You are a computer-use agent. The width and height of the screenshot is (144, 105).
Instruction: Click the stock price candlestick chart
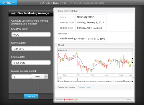coord(95,61)
